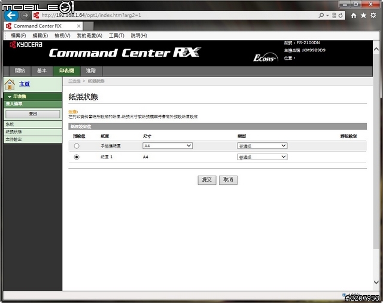Open a new blank browser tab
Screen dimensions: 383x303
pos(89,26)
